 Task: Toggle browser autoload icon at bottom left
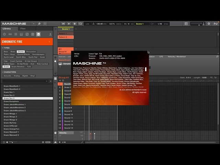[x=4, y=142]
